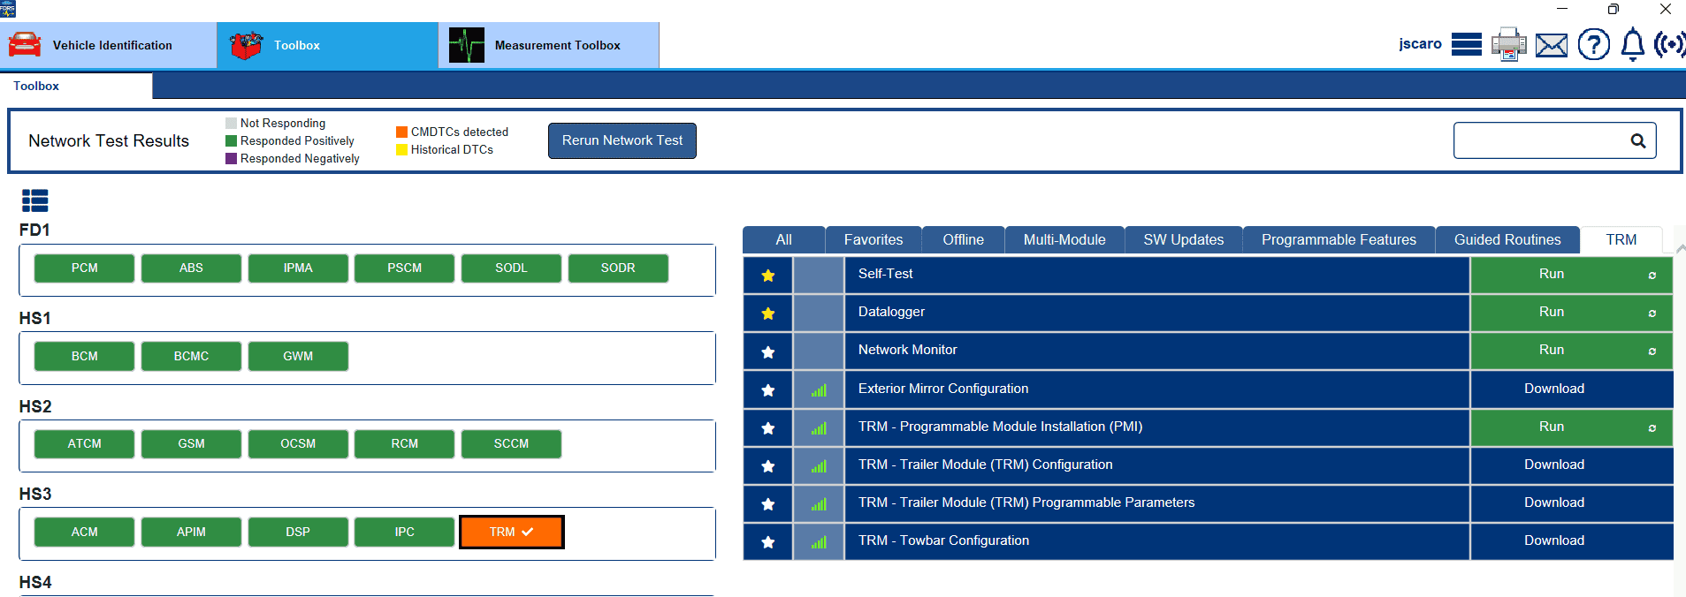Open the help question mark icon

1593,44
